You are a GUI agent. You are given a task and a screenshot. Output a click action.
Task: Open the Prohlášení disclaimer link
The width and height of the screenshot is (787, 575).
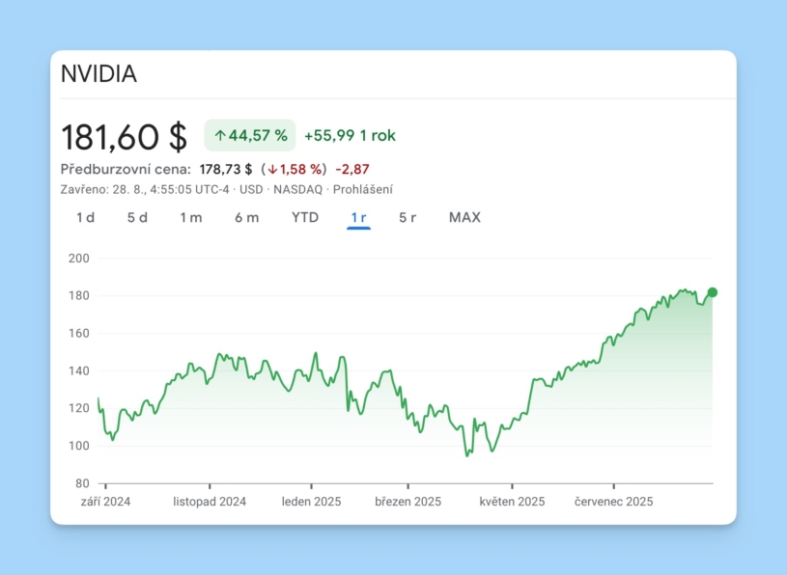pyautogui.click(x=363, y=190)
